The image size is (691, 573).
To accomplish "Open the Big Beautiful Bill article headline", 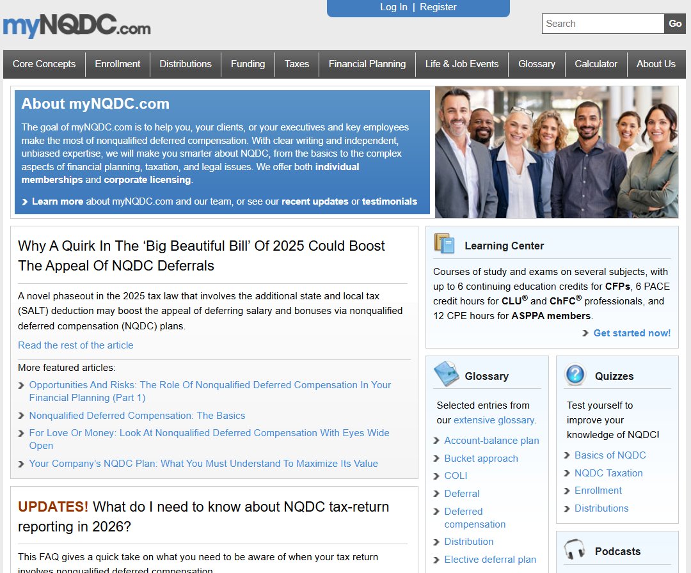I will pyautogui.click(x=202, y=255).
